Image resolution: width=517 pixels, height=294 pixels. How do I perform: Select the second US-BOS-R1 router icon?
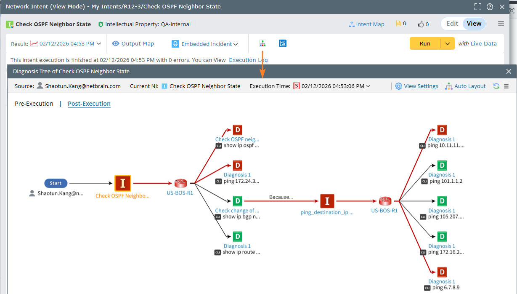385,201
